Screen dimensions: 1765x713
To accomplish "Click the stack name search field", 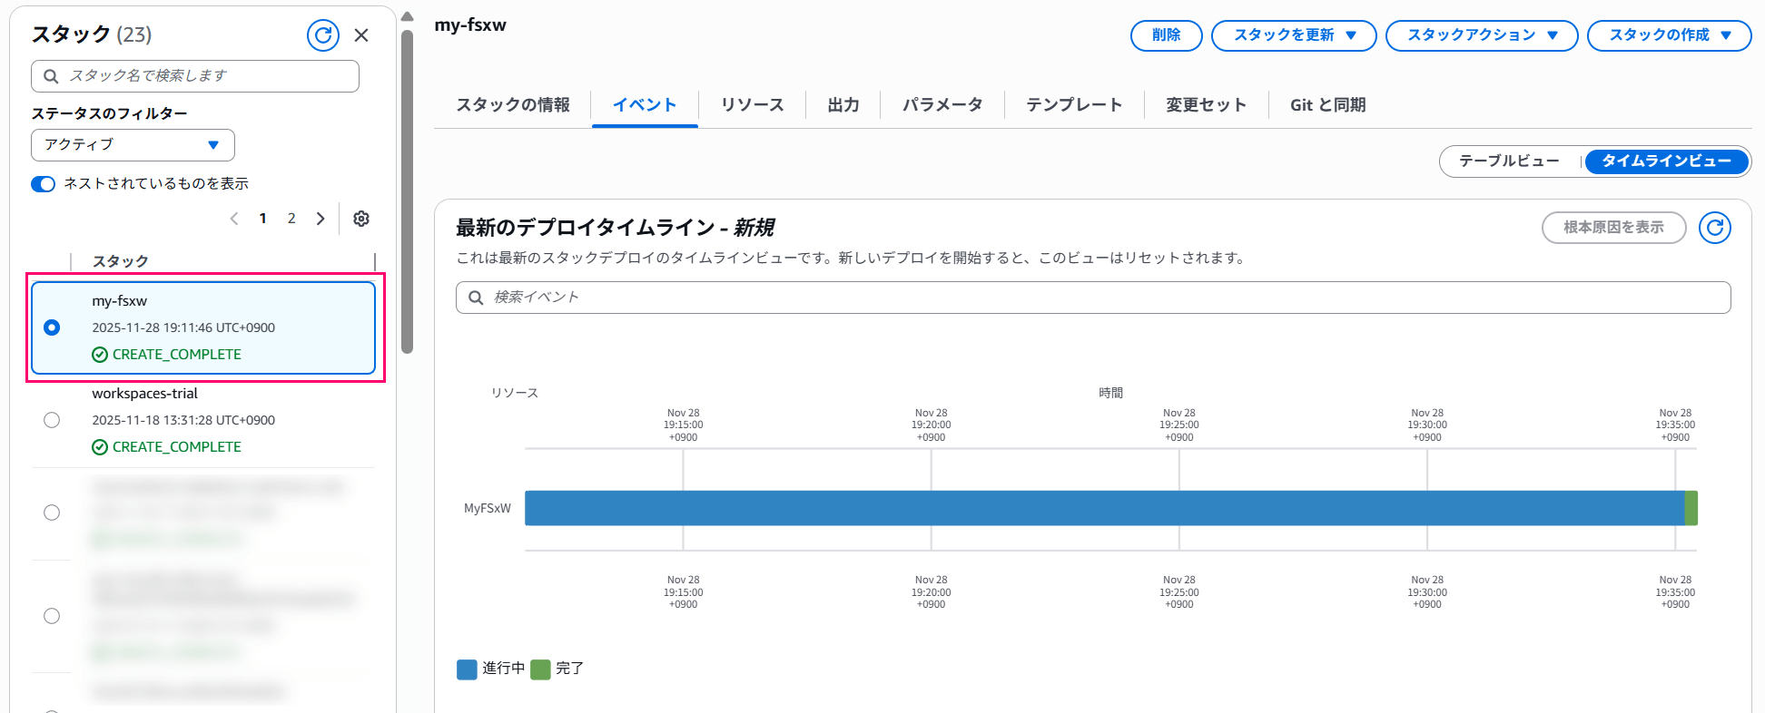I will [195, 76].
